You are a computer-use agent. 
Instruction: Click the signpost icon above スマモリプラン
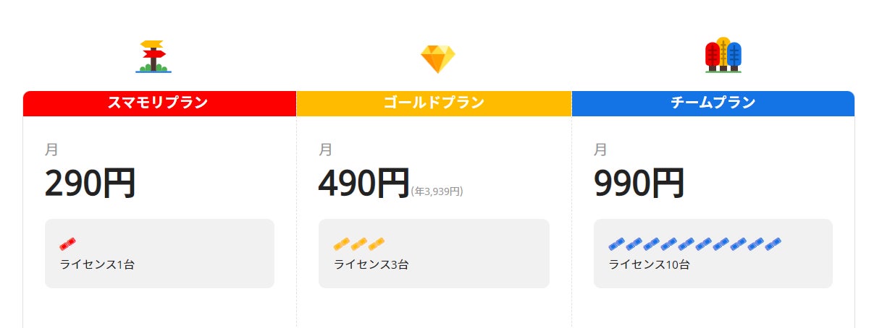[x=153, y=56]
